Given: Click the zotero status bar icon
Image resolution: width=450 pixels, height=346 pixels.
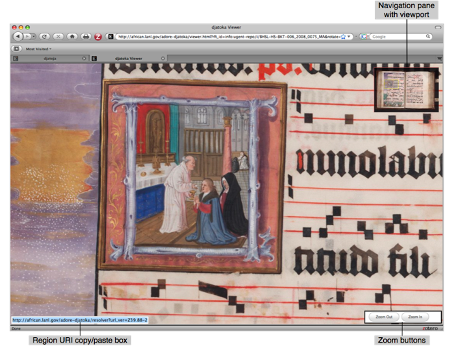Looking at the screenshot, I should [x=430, y=328].
